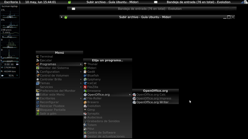Choose Reiniciar Fluxbox
The width and height of the screenshot is (248, 139).
(x=53, y=106)
